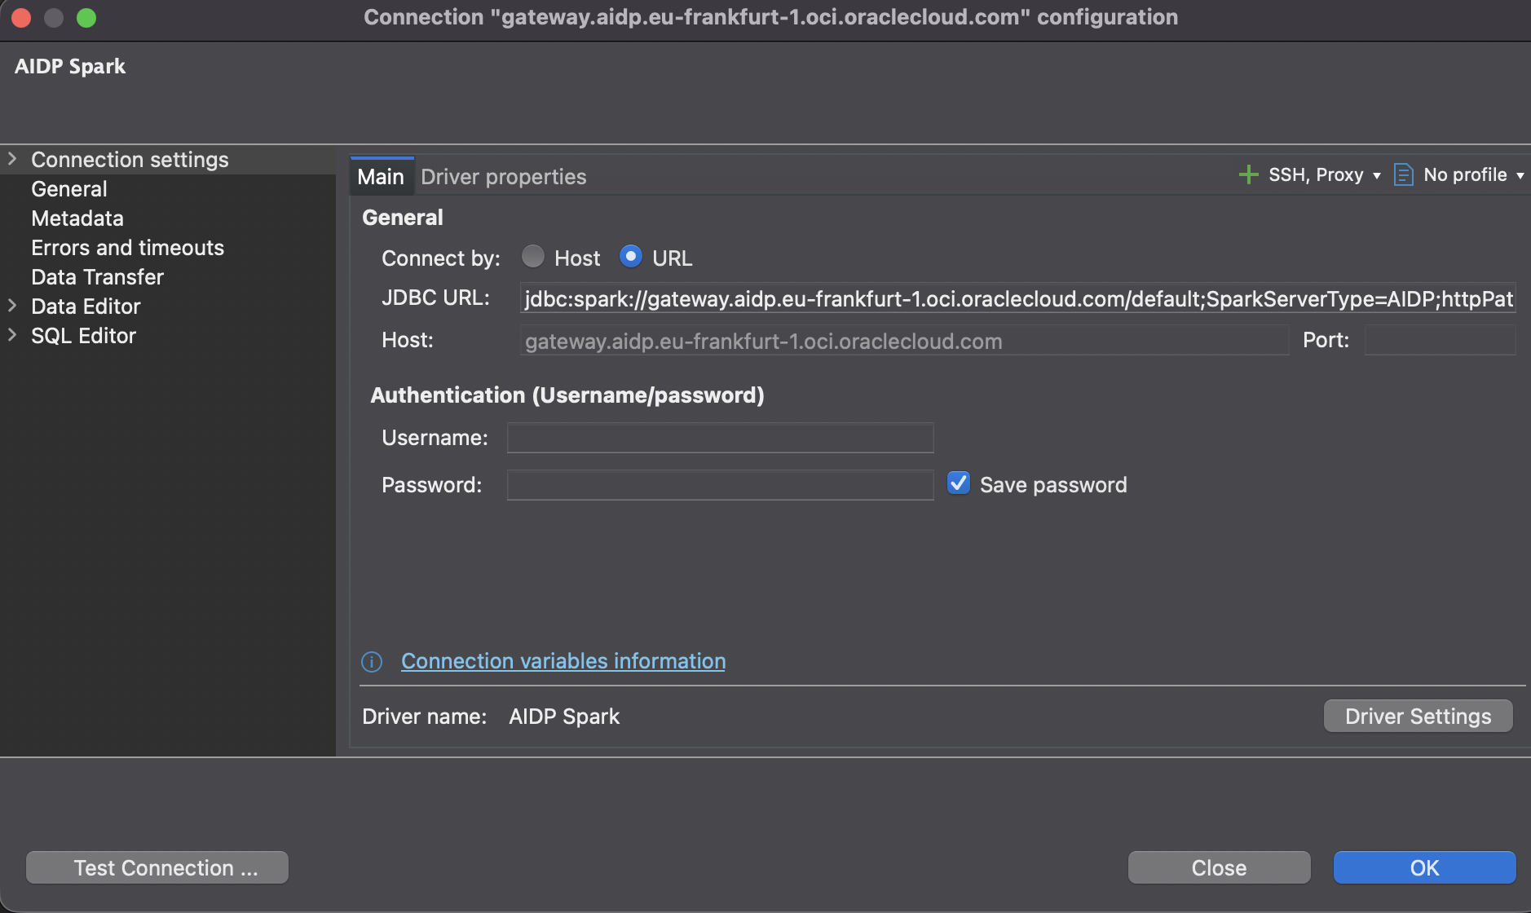Click the red close window button
This screenshot has height=913, width=1531.
click(x=21, y=18)
